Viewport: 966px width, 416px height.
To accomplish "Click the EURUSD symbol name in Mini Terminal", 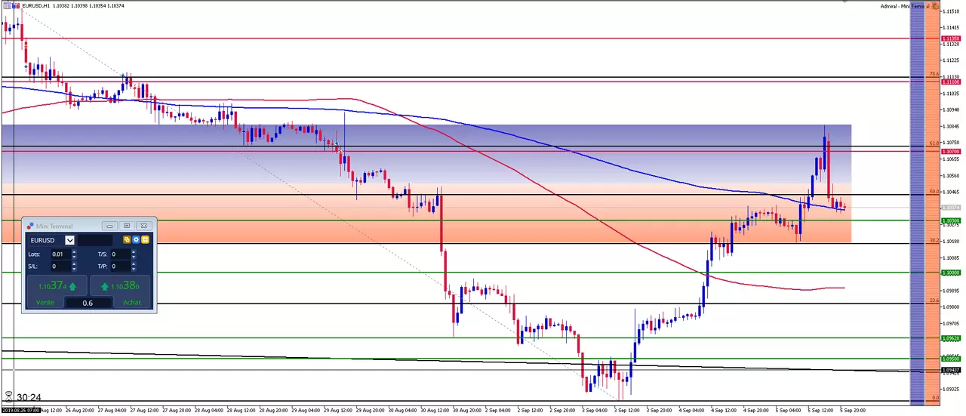I will tap(43, 240).
